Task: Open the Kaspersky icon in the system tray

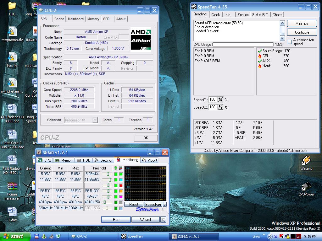Action: [x=281, y=236]
